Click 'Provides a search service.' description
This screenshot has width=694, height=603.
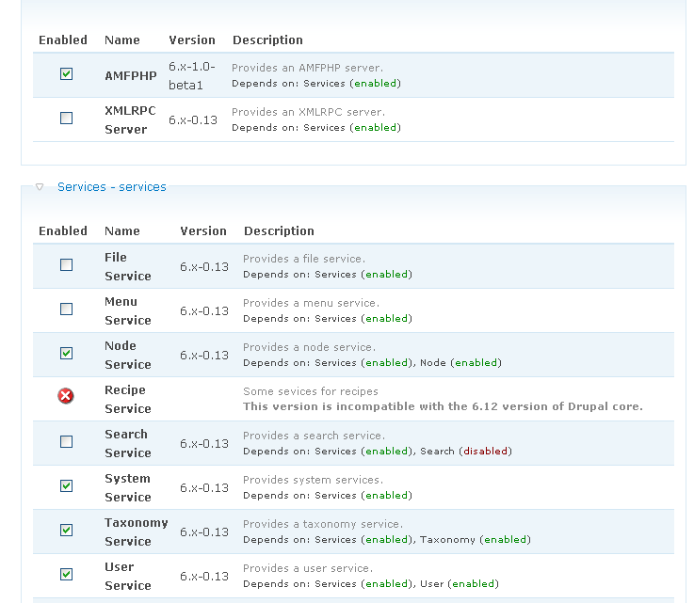point(315,436)
